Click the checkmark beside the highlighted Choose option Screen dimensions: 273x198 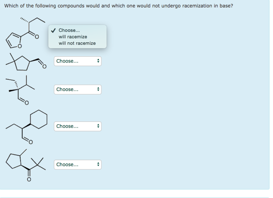pos(53,30)
